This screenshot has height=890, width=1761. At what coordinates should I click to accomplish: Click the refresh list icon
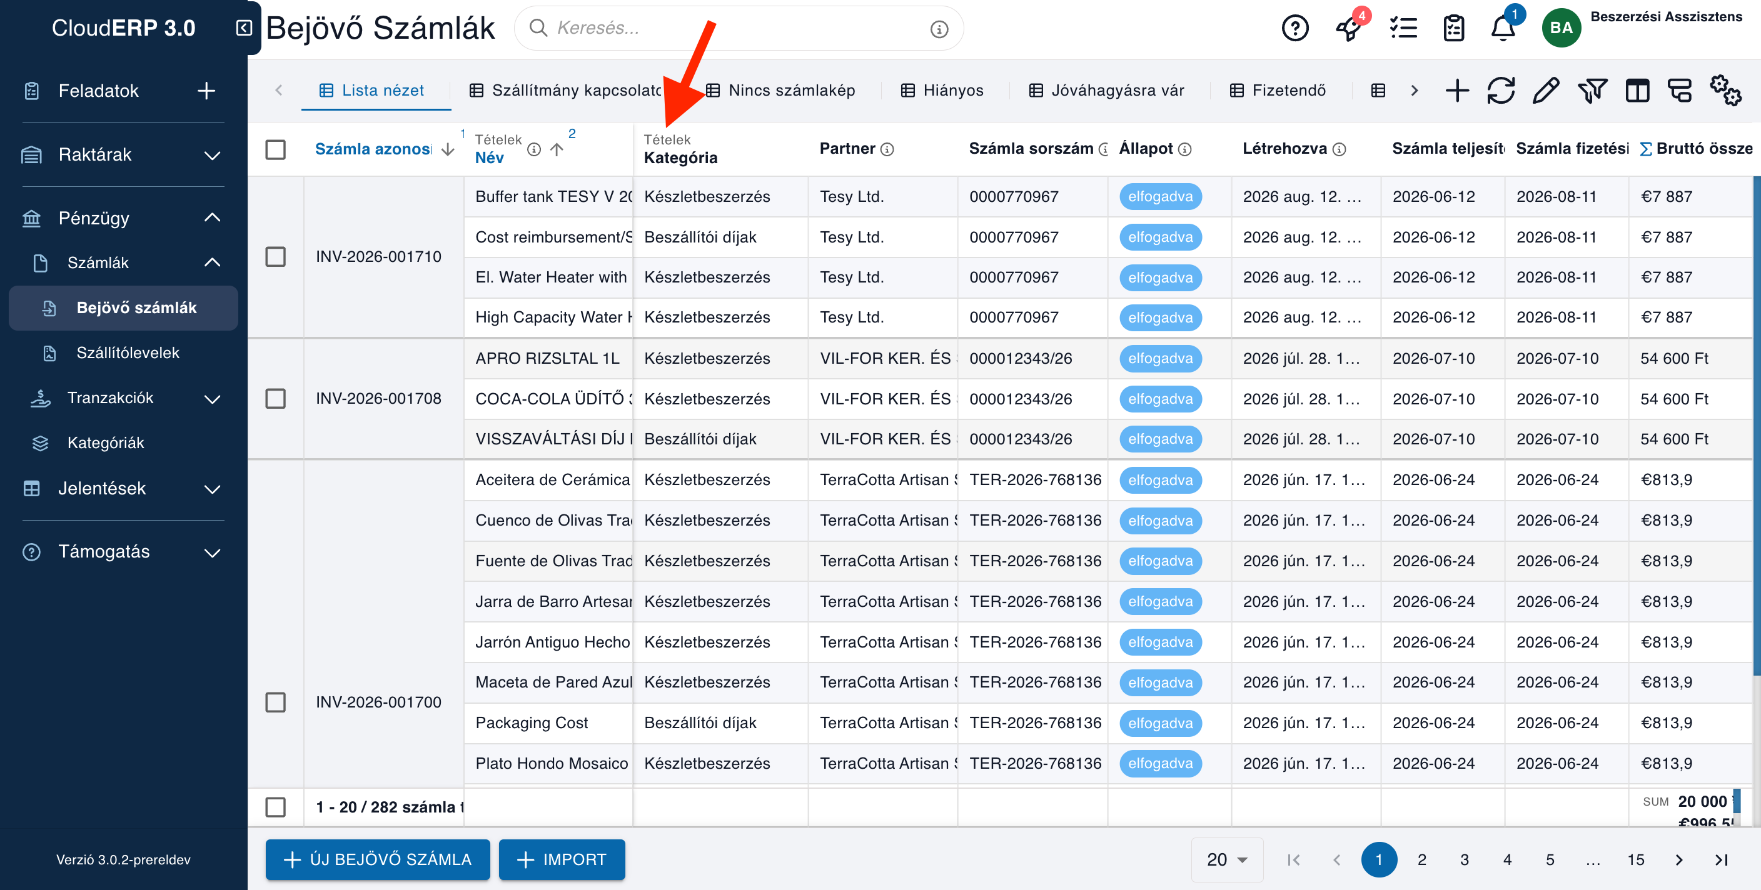pyautogui.click(x=1501, y=90)
